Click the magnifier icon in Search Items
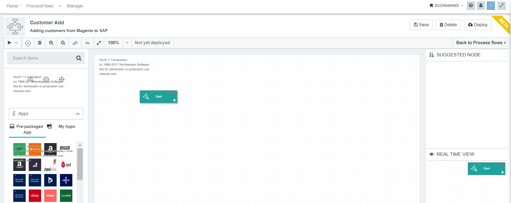Screen dimensions: 511x203 pyautogui.click(x=79, y=58)
